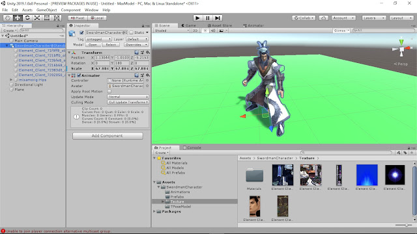Click the Step frame button

(218, 18)
